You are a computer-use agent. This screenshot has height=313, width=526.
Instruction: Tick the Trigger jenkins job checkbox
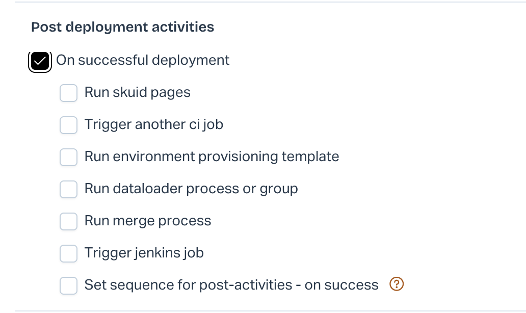(x=68, y=253)
